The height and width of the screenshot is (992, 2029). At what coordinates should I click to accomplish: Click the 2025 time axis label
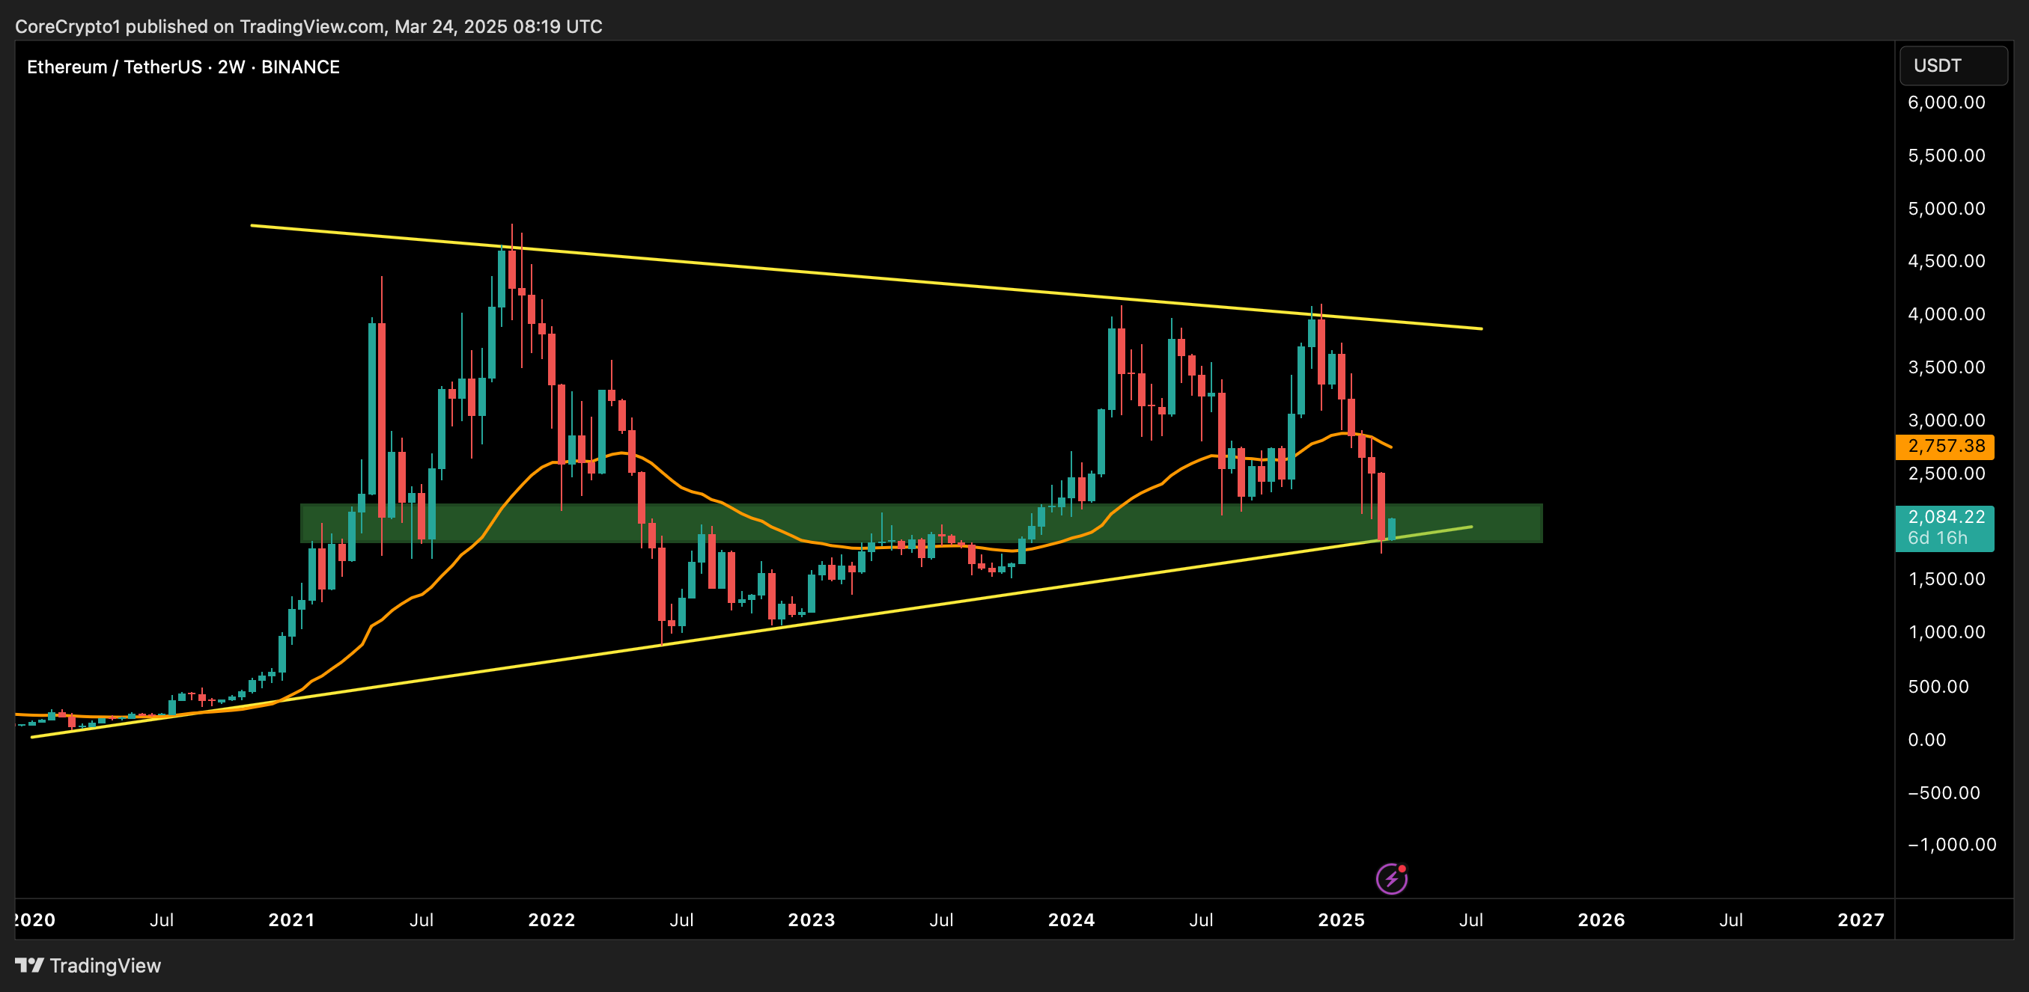coord(1342,919)
